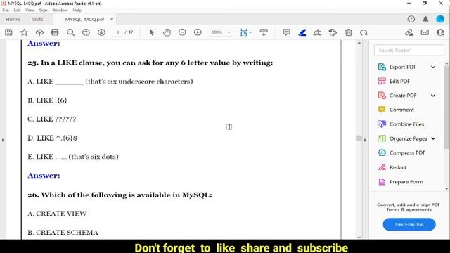Click the page number input field
The height and width of the screenshot is (253, 450).
point(117,32)
